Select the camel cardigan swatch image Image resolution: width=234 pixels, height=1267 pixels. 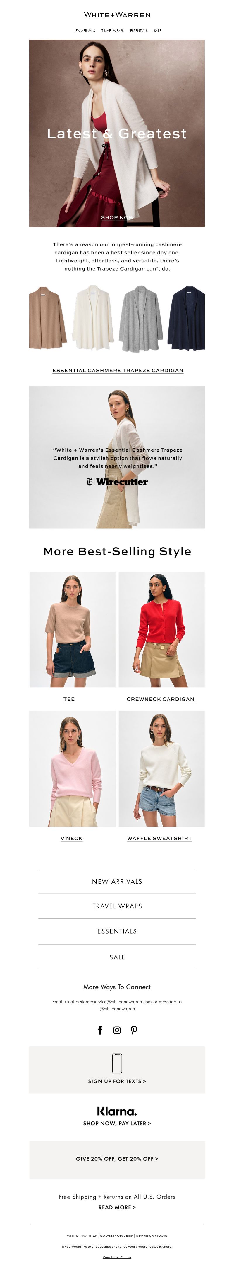48,318
